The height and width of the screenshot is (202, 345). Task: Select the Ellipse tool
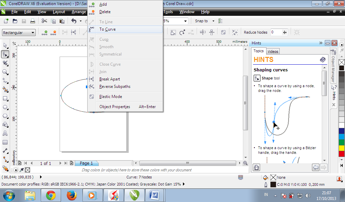coord(5,107)
